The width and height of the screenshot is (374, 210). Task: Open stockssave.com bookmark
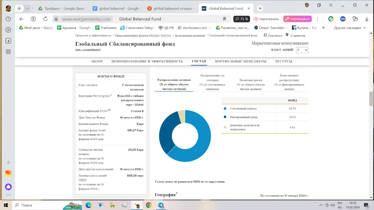pyautogui.click(x=194, y=28)
